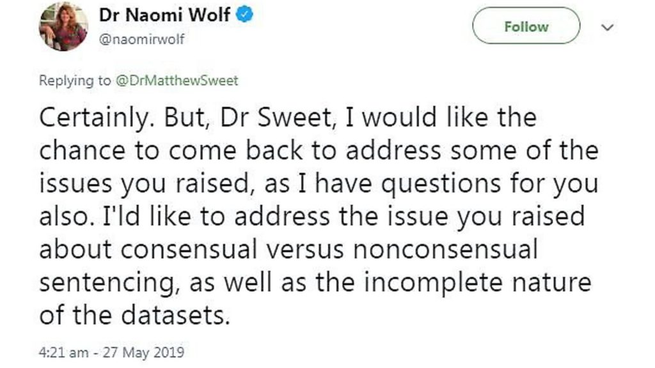Open Naomi Wolf's profile picture
655x368 pixels.
pos(63,27)
